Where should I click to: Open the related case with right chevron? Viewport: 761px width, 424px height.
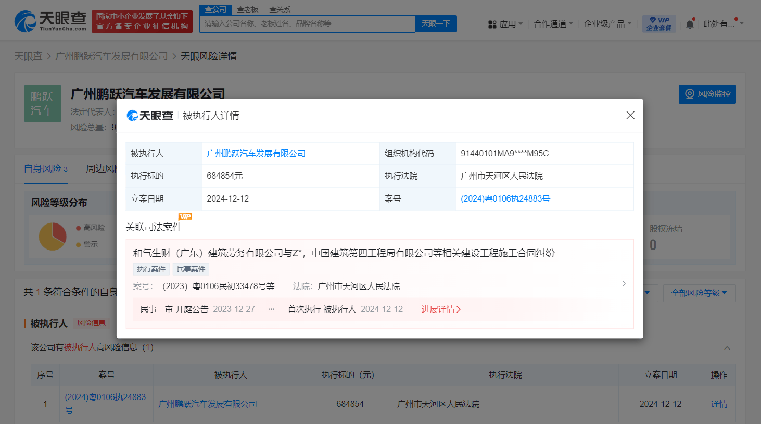pyautogui.click(x=624, y=283)
